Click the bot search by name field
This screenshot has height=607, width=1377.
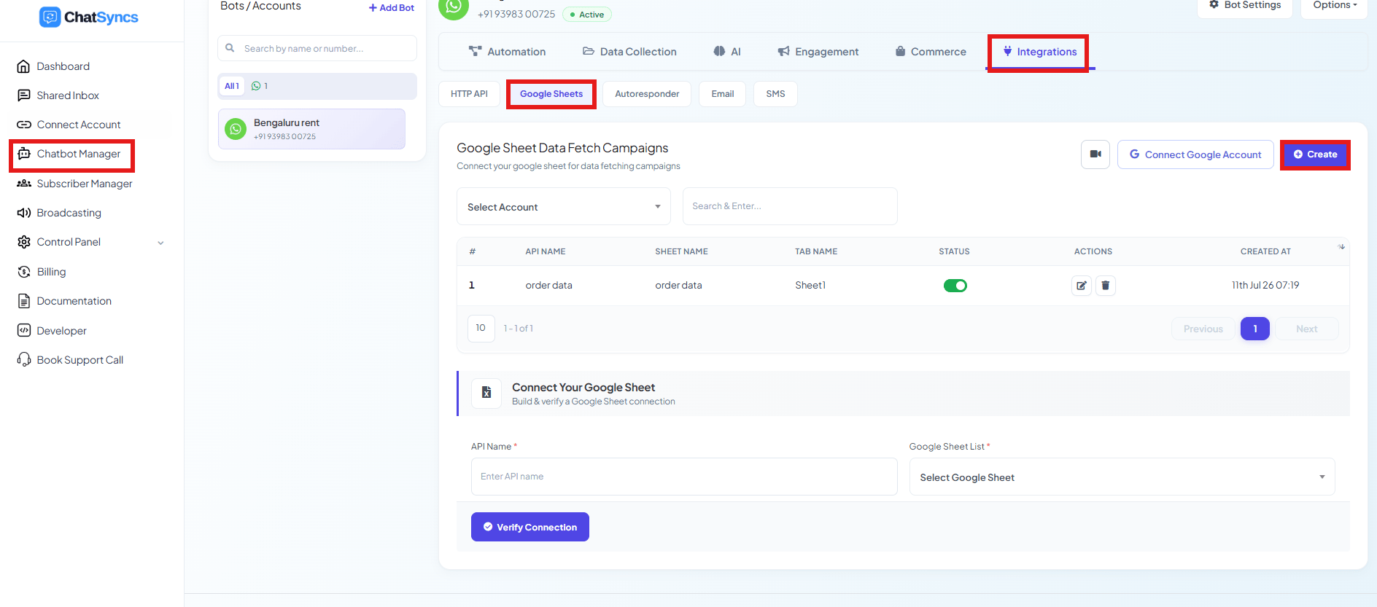click(x=317, y=48)
